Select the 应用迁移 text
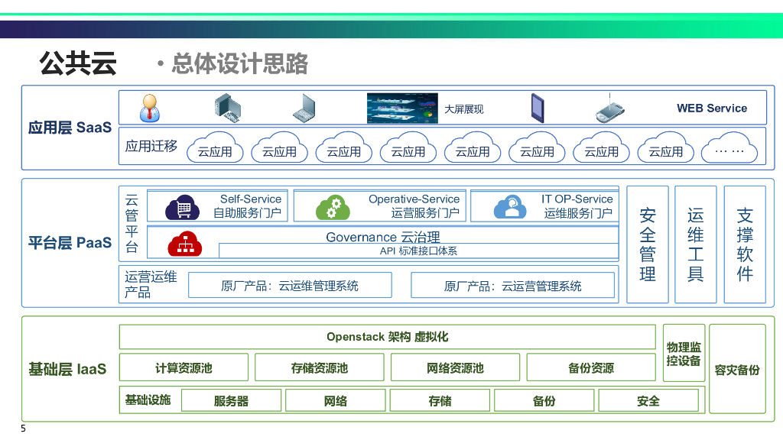Viewport: 783px width, 440px height. point(151,146)
